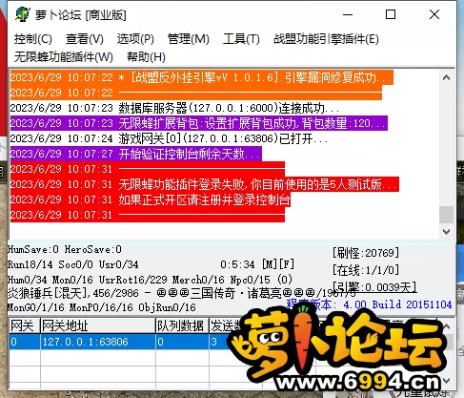
Task: Select log line 设置扩展背包成功
Action: click(x=198, y=123)
